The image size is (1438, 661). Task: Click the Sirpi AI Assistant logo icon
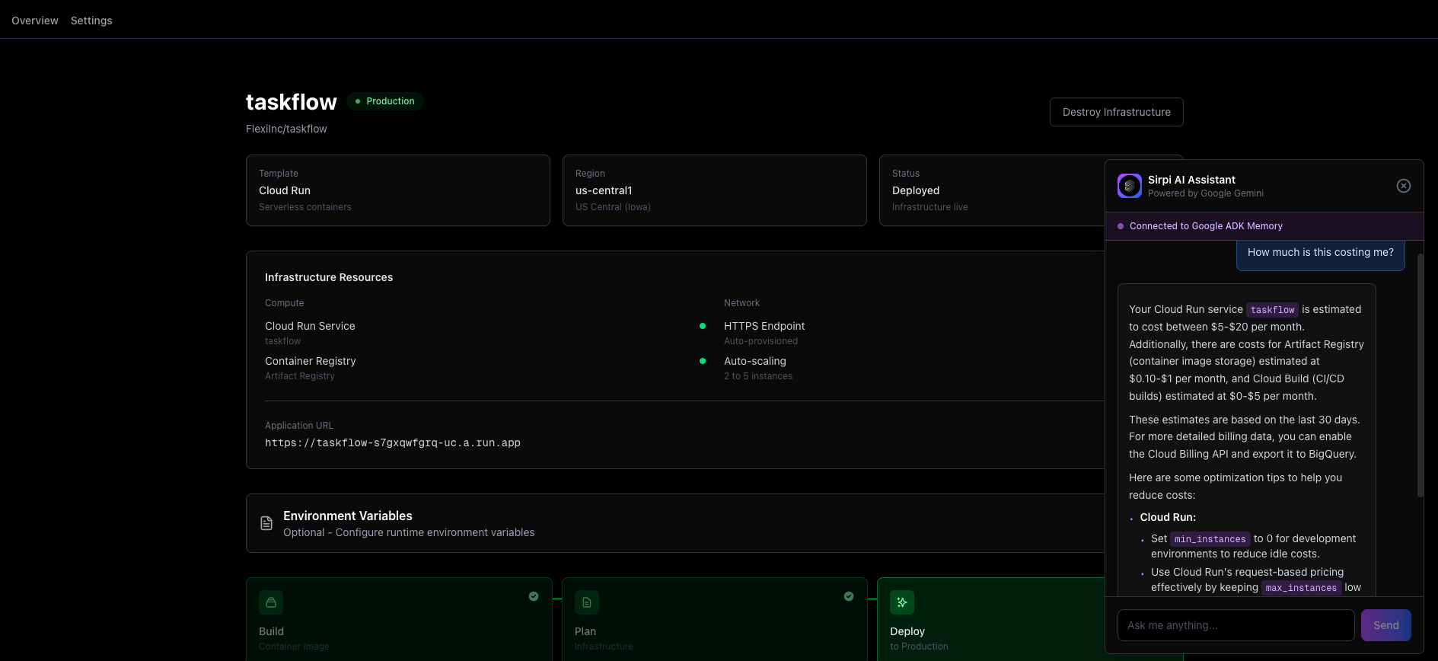tap(1130, 186)
